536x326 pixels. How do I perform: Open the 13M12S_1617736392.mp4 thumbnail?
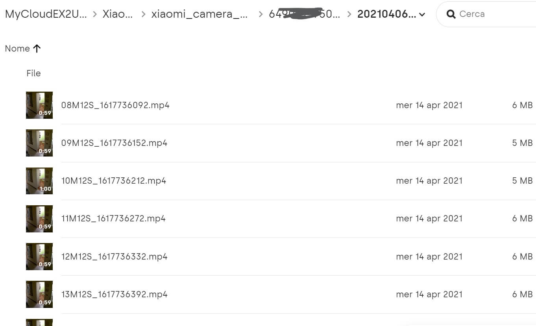pos(39,294)
